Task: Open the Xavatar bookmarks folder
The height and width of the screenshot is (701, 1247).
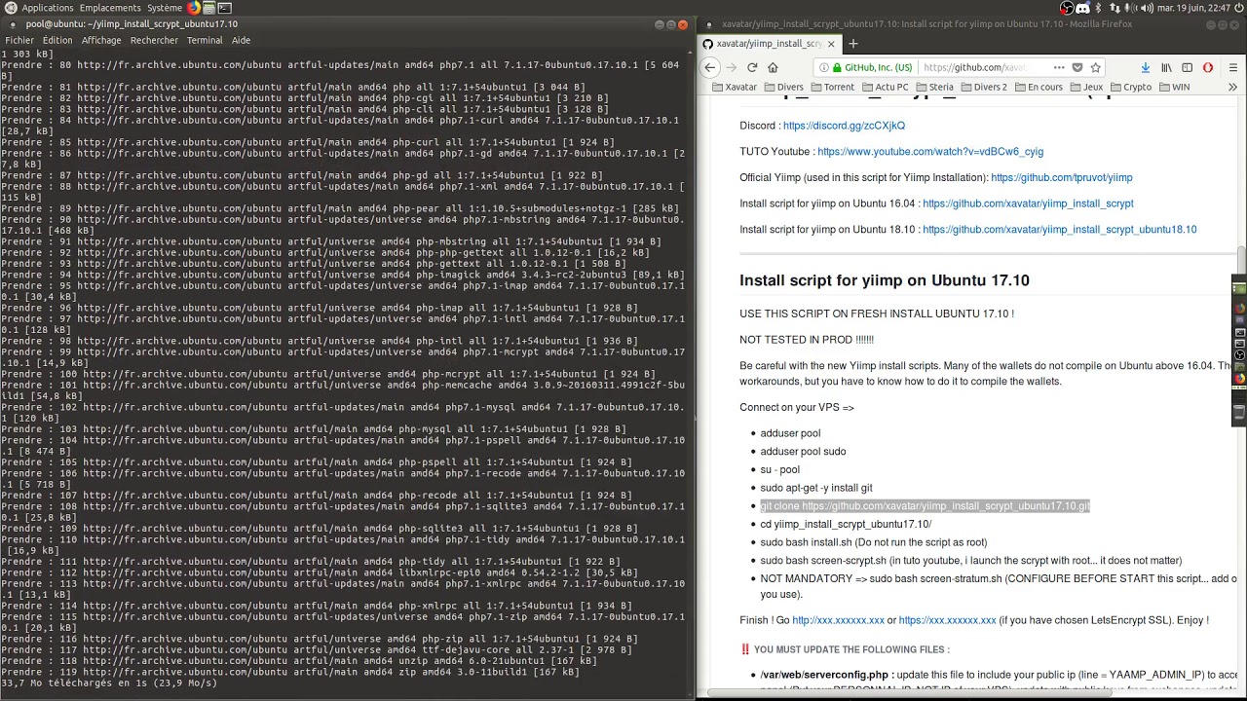Action: 735,87
